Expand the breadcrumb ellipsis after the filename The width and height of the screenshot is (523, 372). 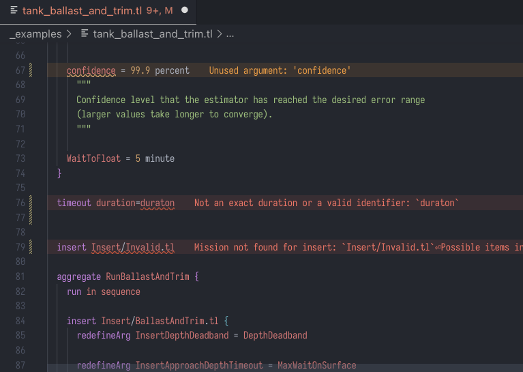[x=230, y=33]
